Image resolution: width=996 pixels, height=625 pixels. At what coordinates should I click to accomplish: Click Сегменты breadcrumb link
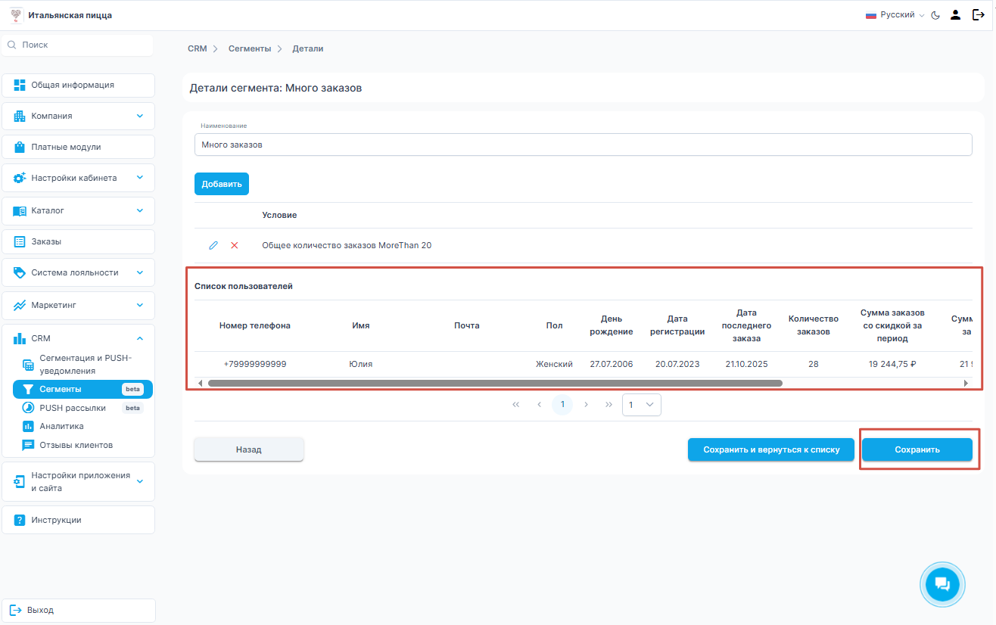(x=250, y=48)
